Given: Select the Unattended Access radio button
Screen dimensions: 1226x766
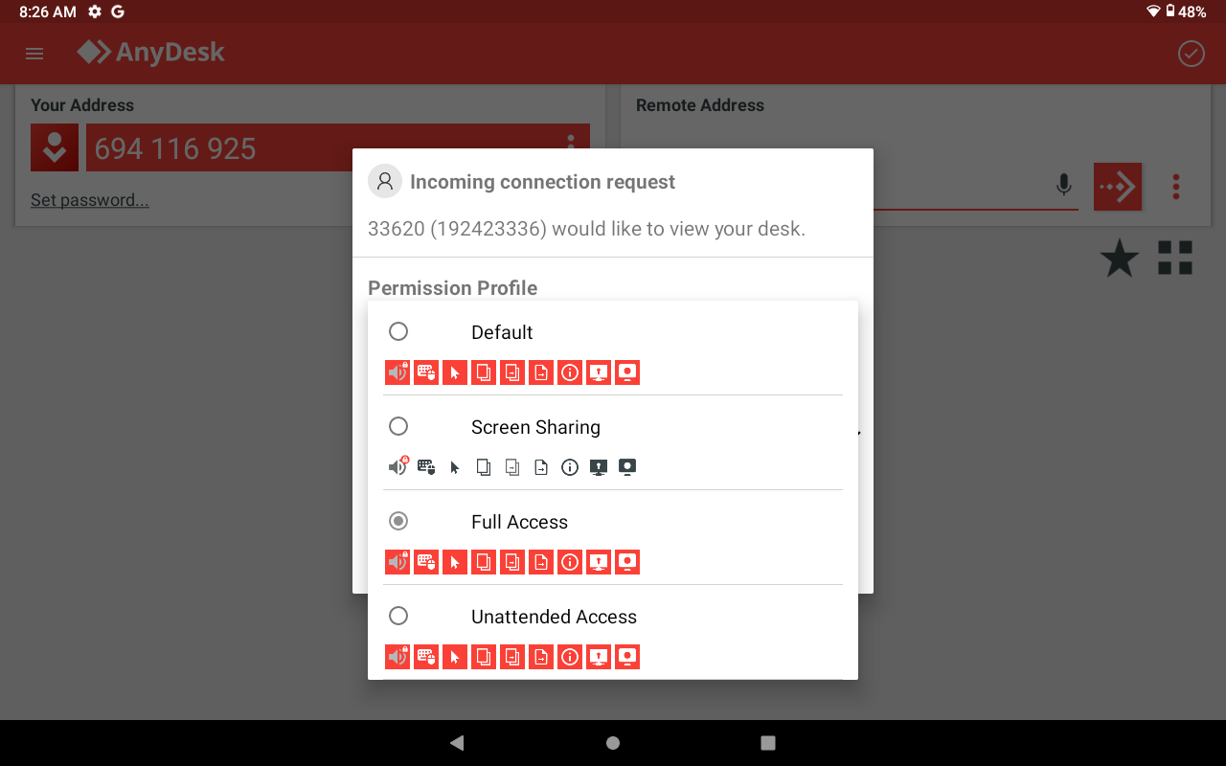Looking at the screenshot, I should click(x=398, y=616).
